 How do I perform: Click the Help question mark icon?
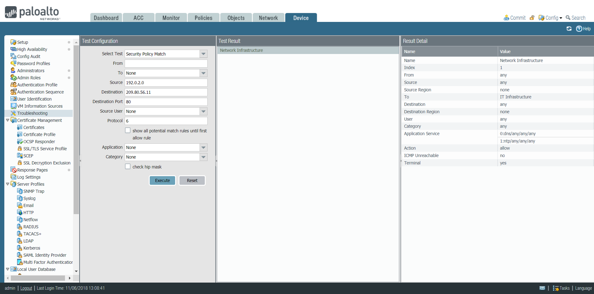579,29
